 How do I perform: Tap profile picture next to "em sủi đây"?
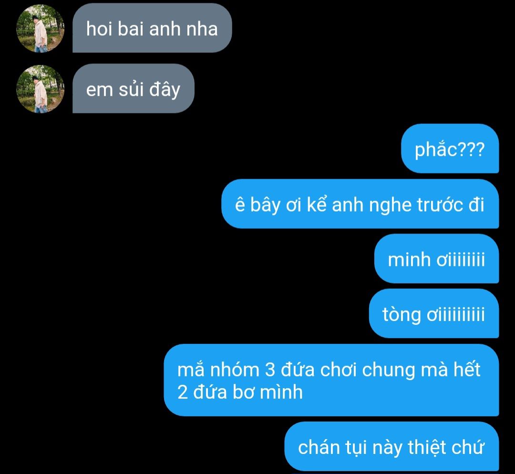pos(40,89)
